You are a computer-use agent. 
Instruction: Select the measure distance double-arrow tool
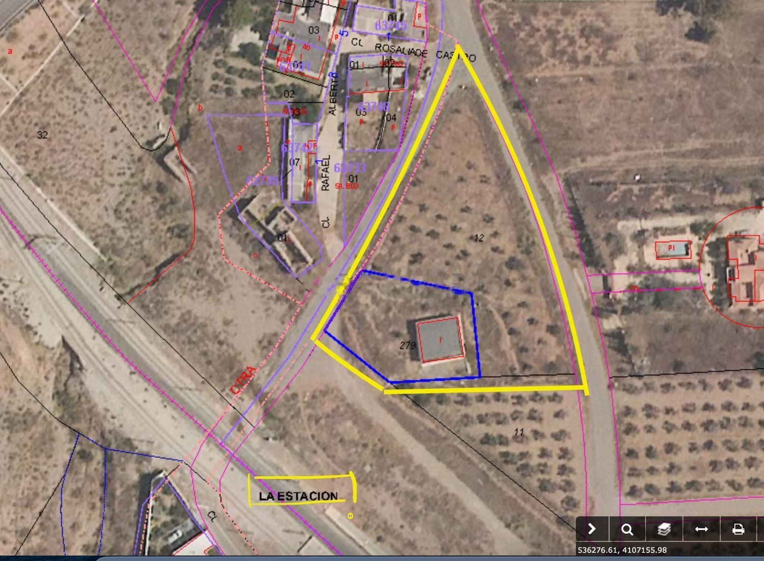[701, 529]
